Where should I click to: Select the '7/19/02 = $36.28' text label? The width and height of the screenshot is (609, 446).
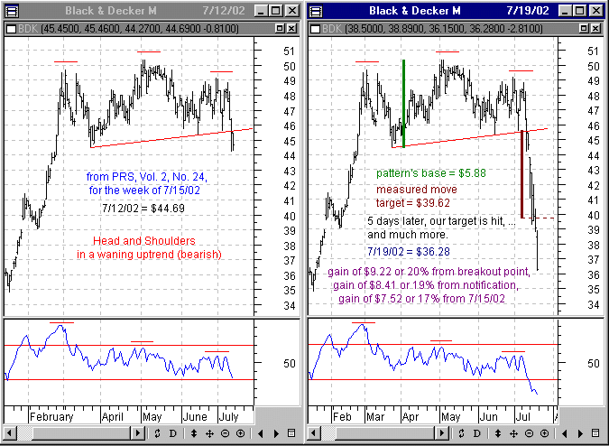tap(409, 252)
